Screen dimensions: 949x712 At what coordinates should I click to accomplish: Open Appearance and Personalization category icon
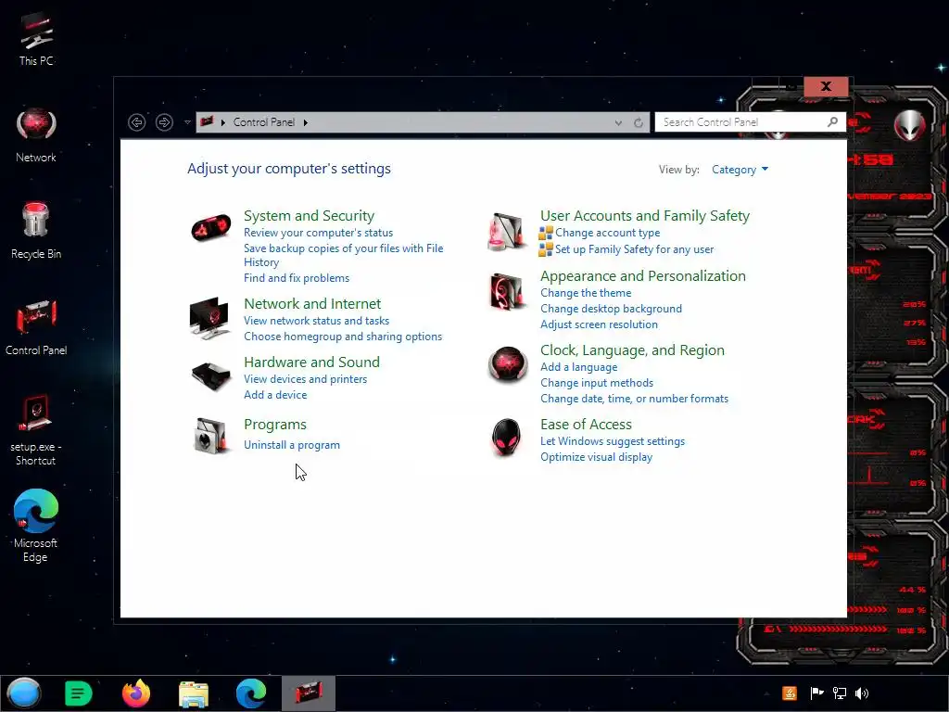pos(507,291)
